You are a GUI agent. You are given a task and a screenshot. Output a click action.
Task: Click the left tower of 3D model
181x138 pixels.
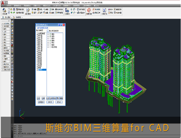click(100, 60)
